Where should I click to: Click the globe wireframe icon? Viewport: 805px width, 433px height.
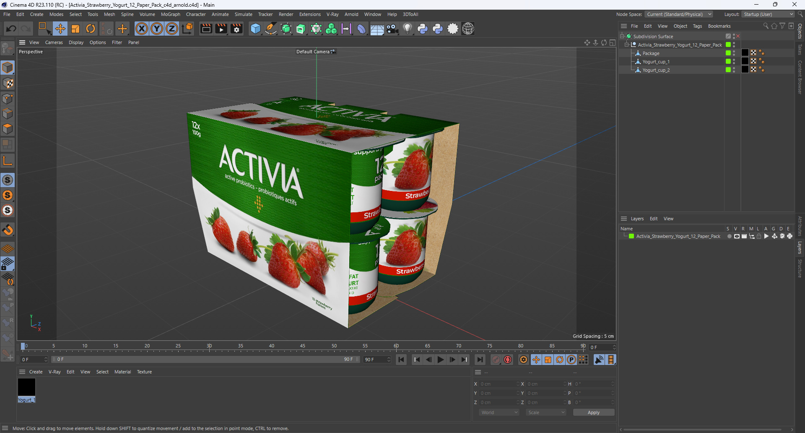point(468,29)
